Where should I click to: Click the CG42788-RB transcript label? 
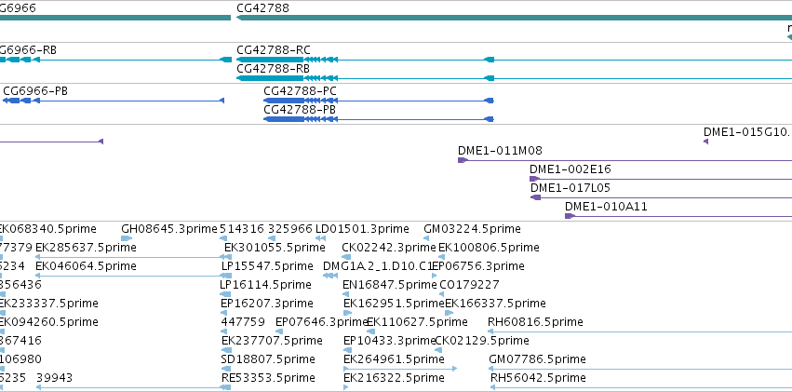pyautogui.click(x=273, y=69)
